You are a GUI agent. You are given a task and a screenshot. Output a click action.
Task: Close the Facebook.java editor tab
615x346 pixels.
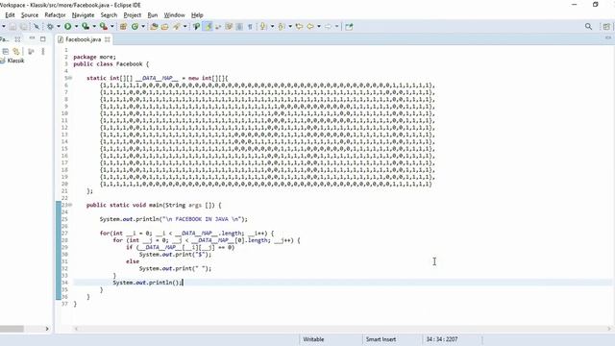pyautogui.click(x=107, y=39)
